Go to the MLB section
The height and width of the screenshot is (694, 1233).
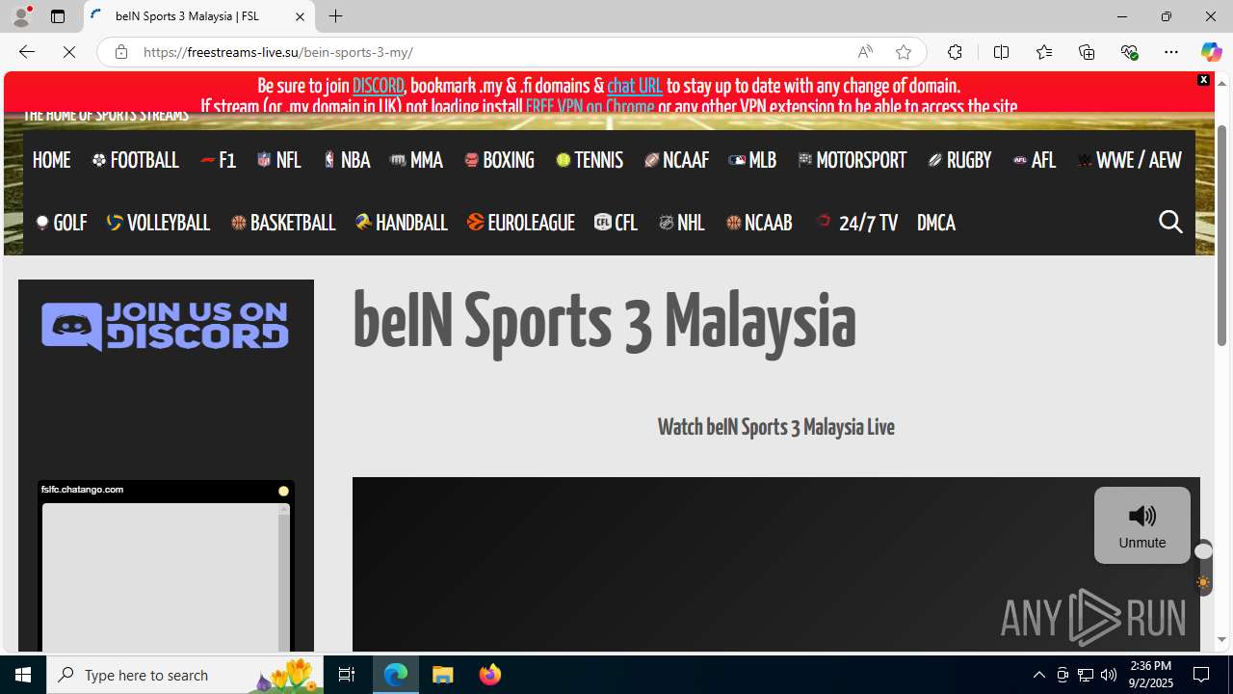pos(752,160)
